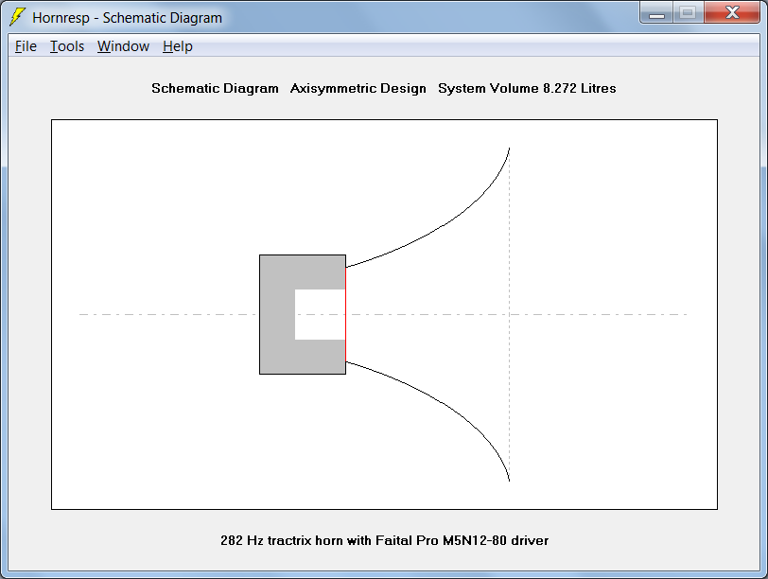768x579 pixels.
Task: Click the red diaphragm line in the schematic
Action: click(x=346, y=314)
